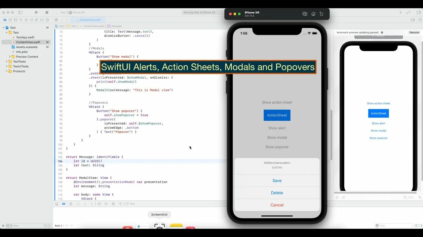Screen dimensions: 423x237
Task: Select the ContentView.swift editor tab
Action: (x=88, y=20)
